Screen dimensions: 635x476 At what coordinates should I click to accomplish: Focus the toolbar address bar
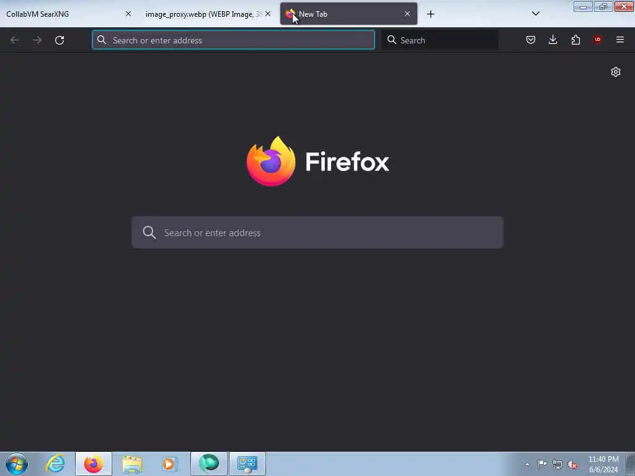233,40
